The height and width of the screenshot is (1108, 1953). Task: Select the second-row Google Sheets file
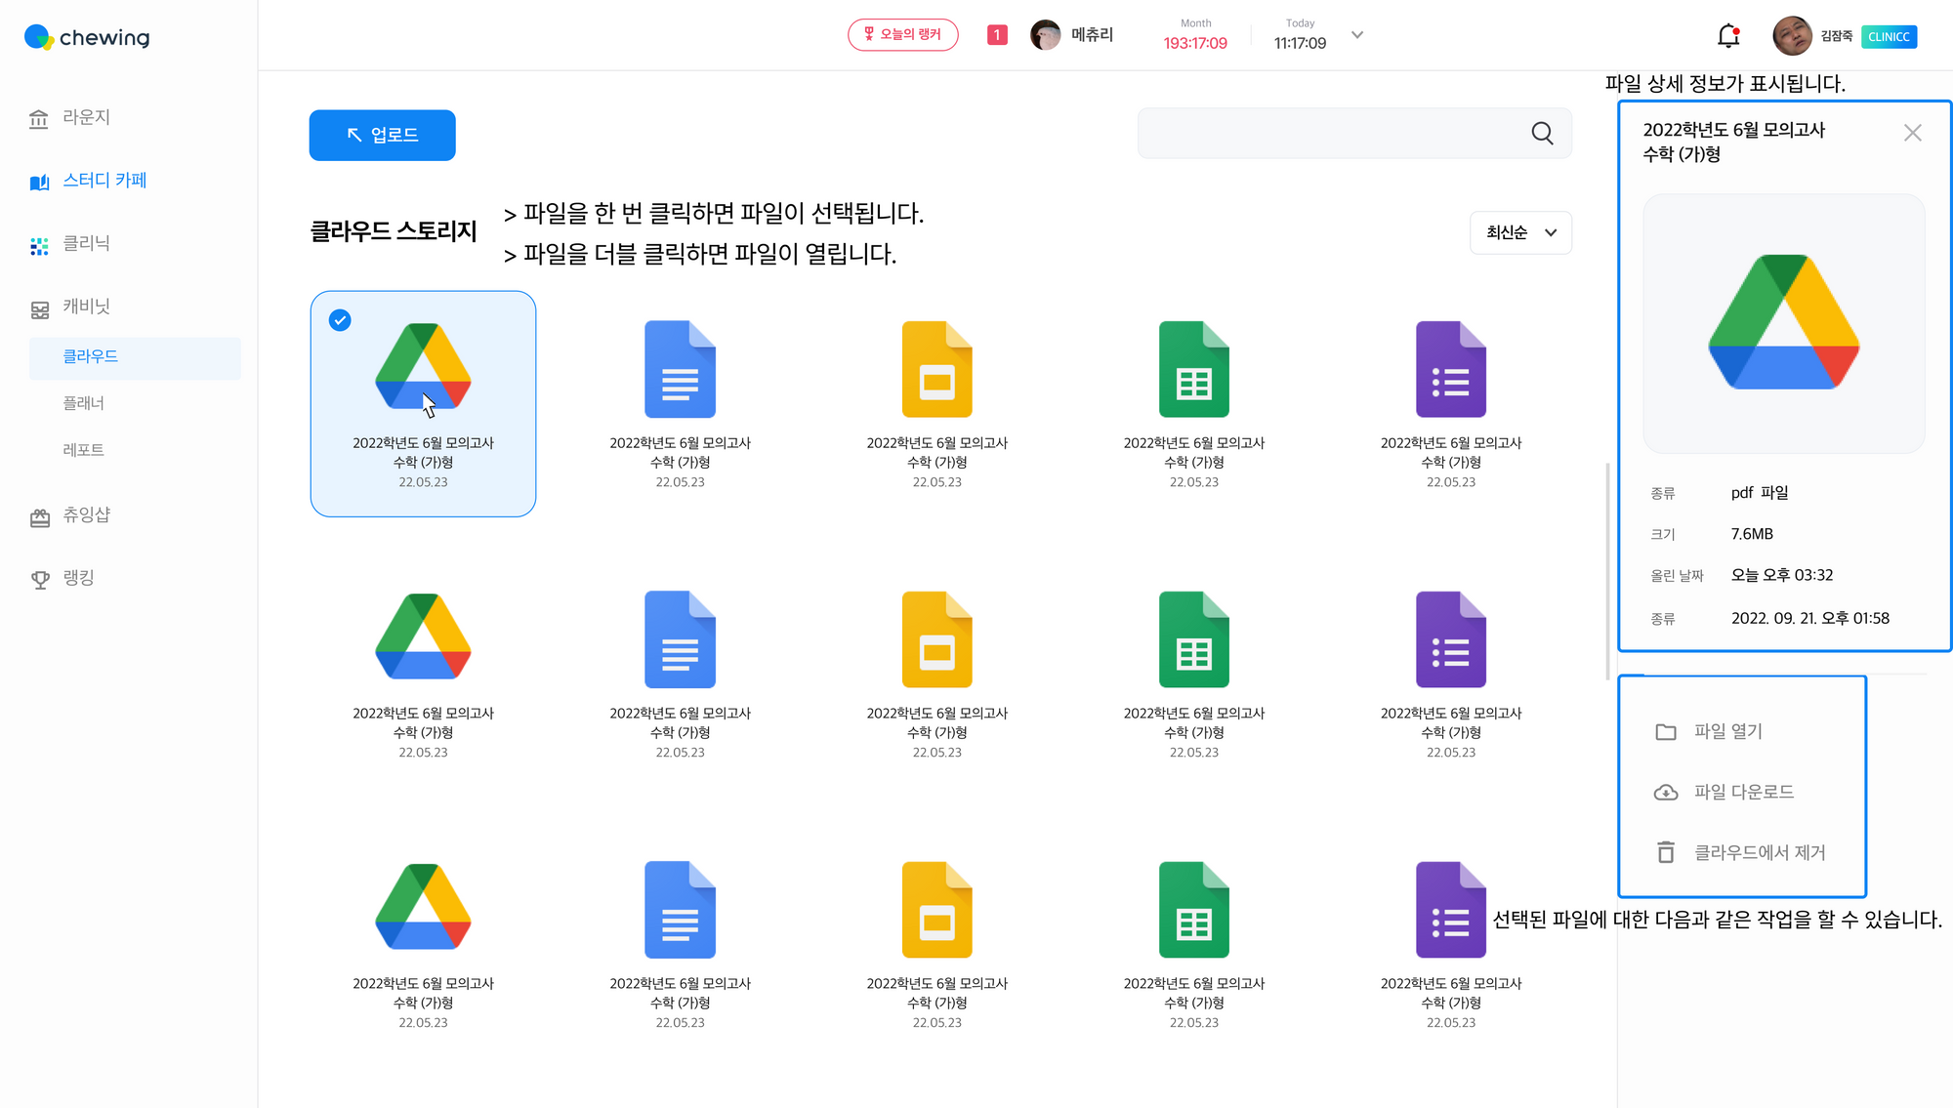[x=1193, y=674]
